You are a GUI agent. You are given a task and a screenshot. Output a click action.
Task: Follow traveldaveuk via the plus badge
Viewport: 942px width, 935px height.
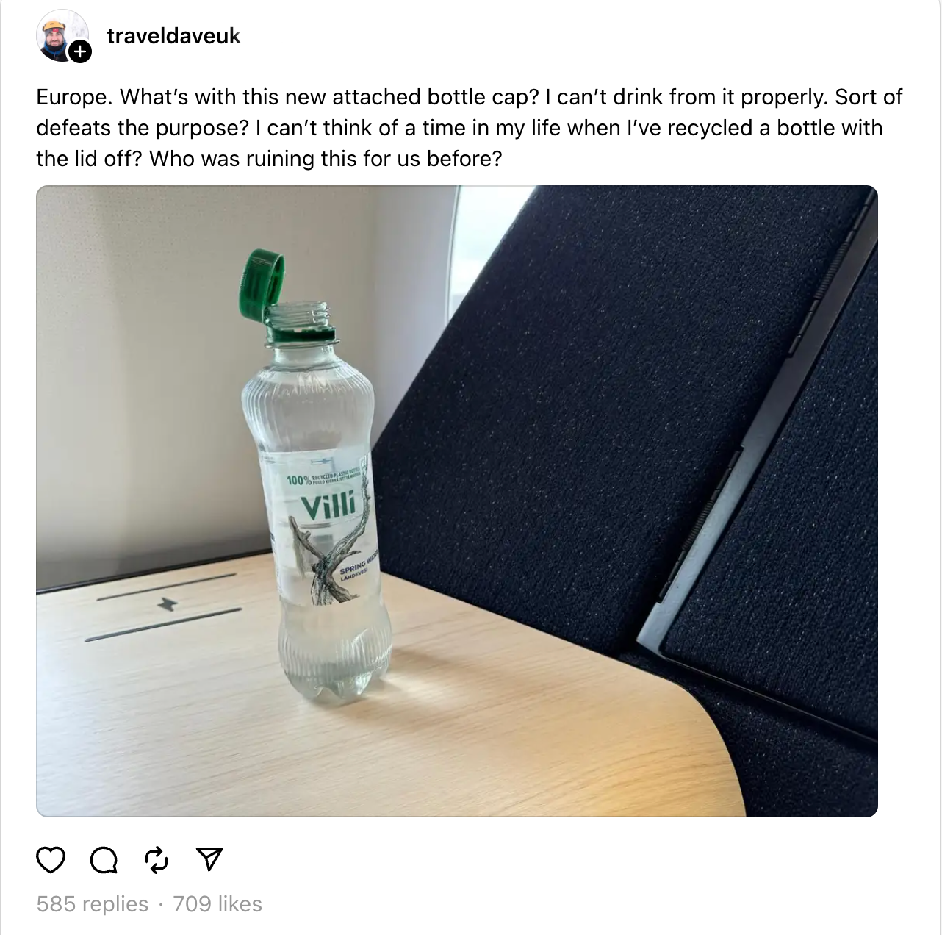(80, 52)
